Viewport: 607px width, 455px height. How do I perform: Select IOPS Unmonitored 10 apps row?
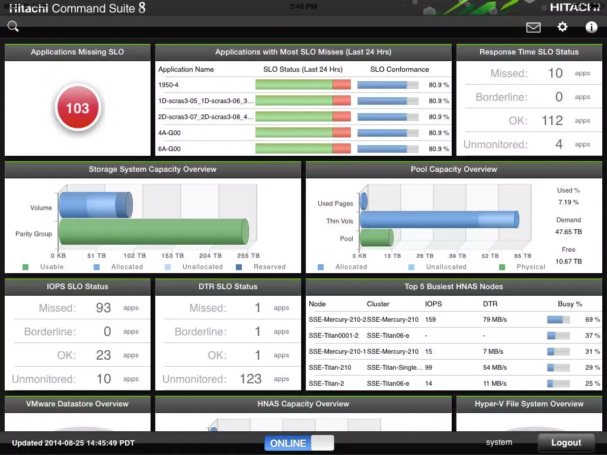click(78, 379)
